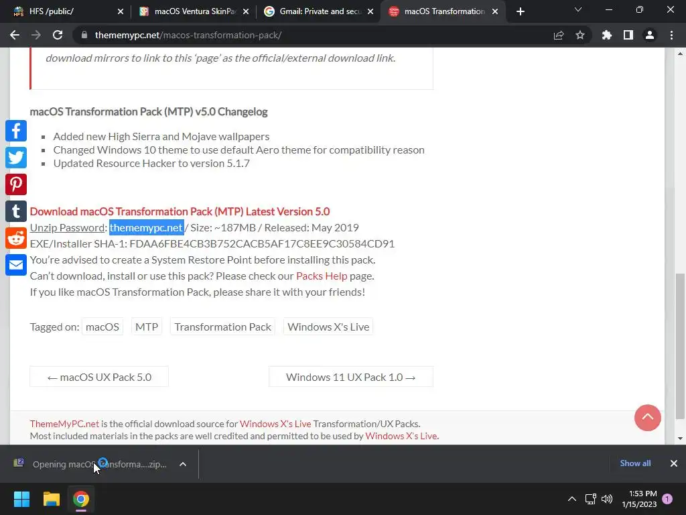Open the taskbar clock and date
Image resolution: width=686 pixels, height=515 pixels.
(x=639, y=499)
